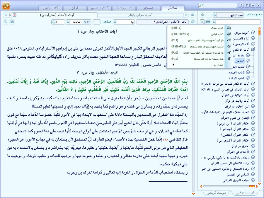This screenshot has height=198, width=264.
Task: Open the همه کتابها collection dropdown arrow
Action: (x=214, y=15)
